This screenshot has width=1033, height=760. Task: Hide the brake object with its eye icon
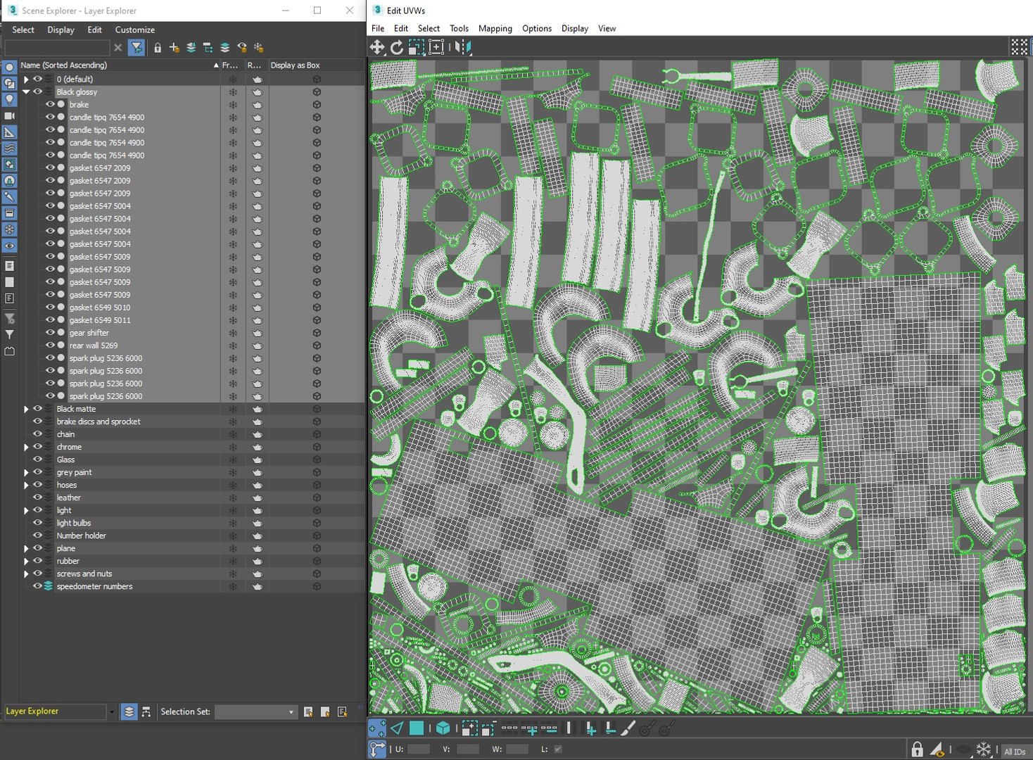pos(50,104)
